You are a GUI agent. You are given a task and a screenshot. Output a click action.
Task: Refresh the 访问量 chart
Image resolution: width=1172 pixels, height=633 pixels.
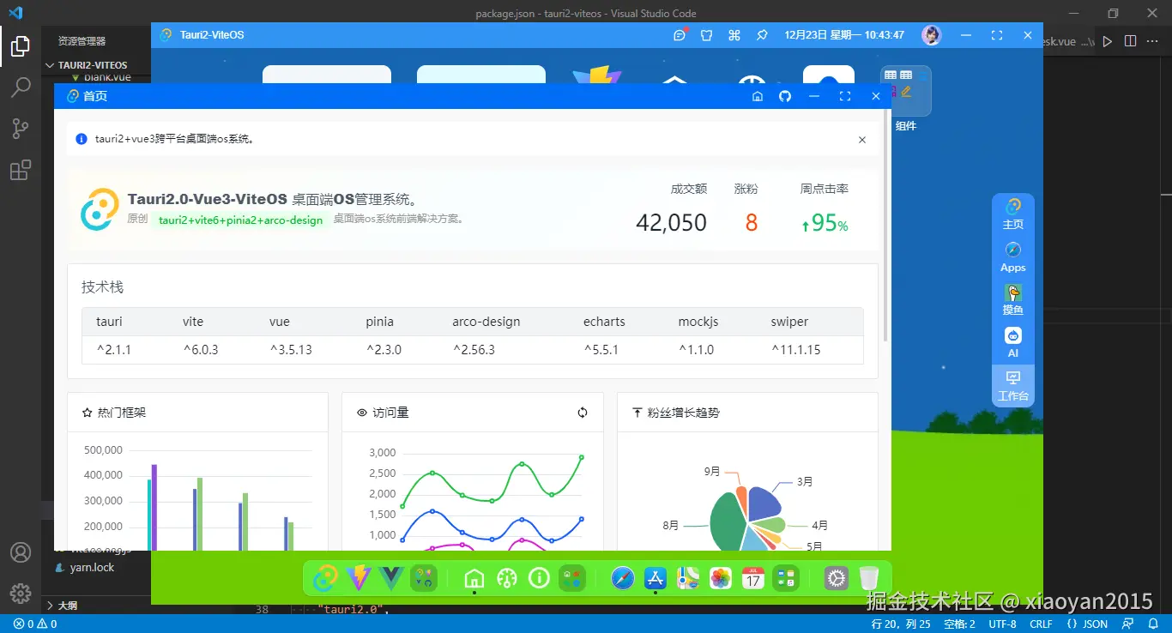tap(583, 413)
